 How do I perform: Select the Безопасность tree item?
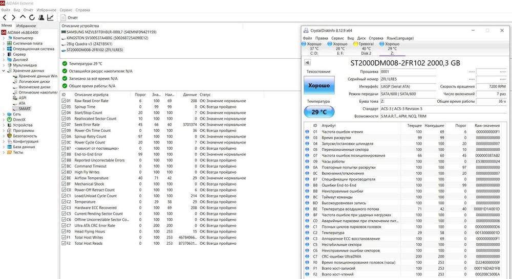[25, 136]
